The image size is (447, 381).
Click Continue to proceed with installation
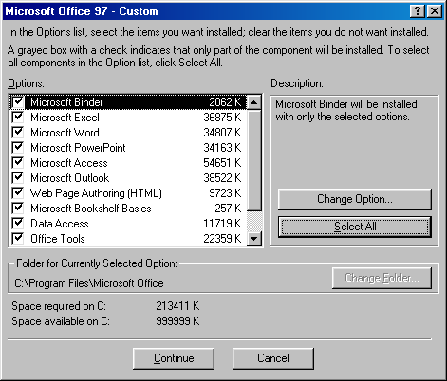tap(174, 358)
